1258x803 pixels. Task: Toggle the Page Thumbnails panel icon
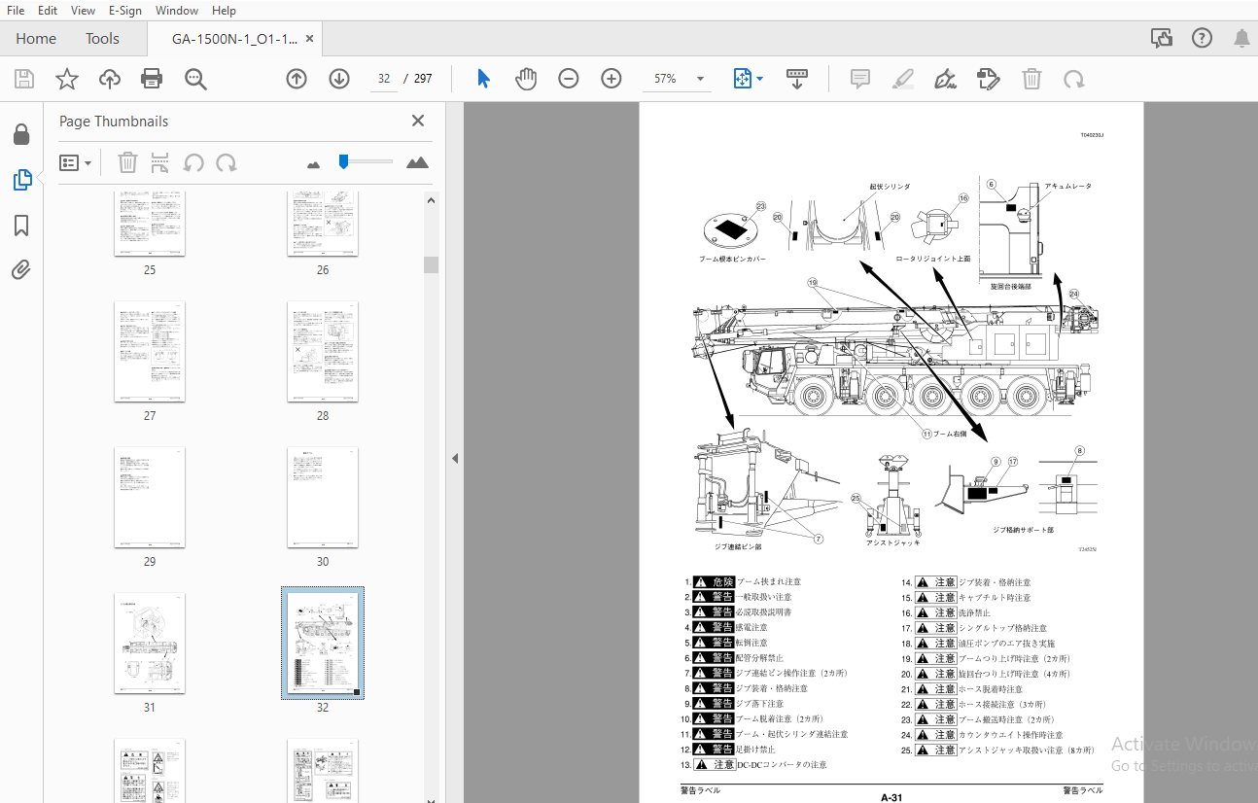(21, 180)
